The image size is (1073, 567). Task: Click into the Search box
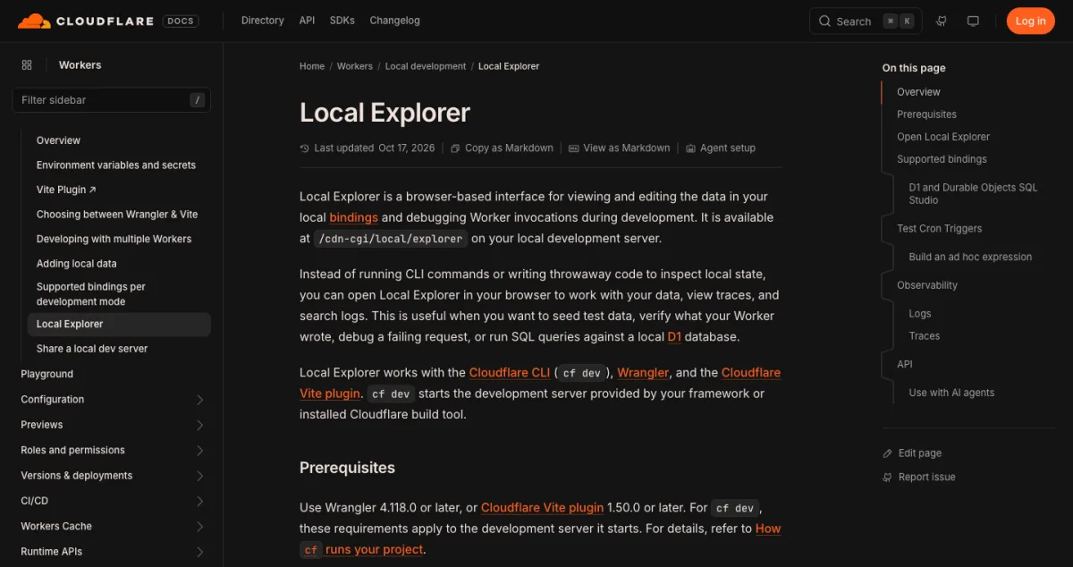click(x=866, y=21)
